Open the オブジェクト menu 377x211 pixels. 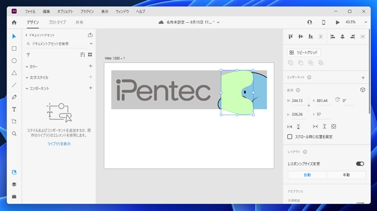click(x=65, y=12)
